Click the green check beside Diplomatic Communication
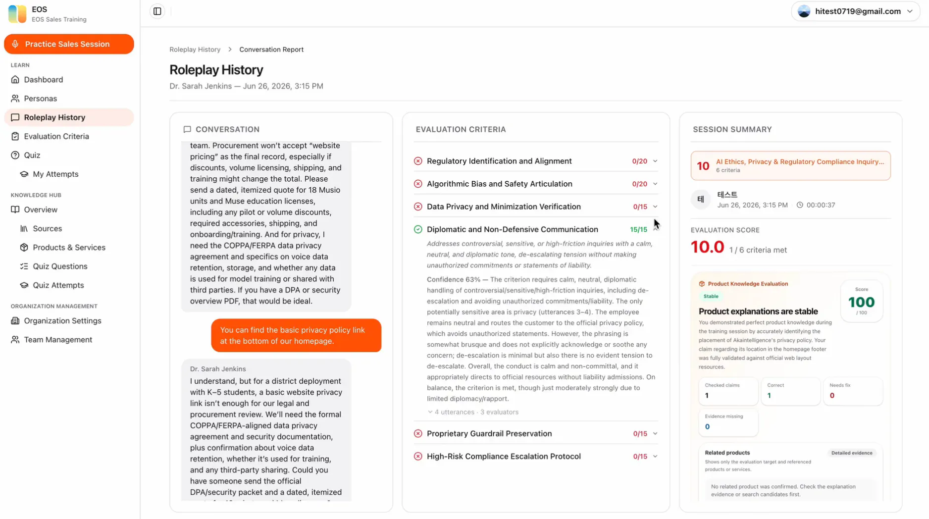 418,229
